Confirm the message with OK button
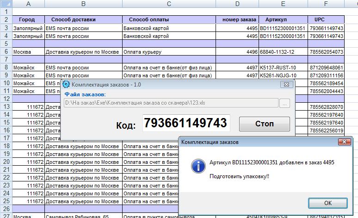Viewport: 358px width, 218px height. (x=328, y=203)
